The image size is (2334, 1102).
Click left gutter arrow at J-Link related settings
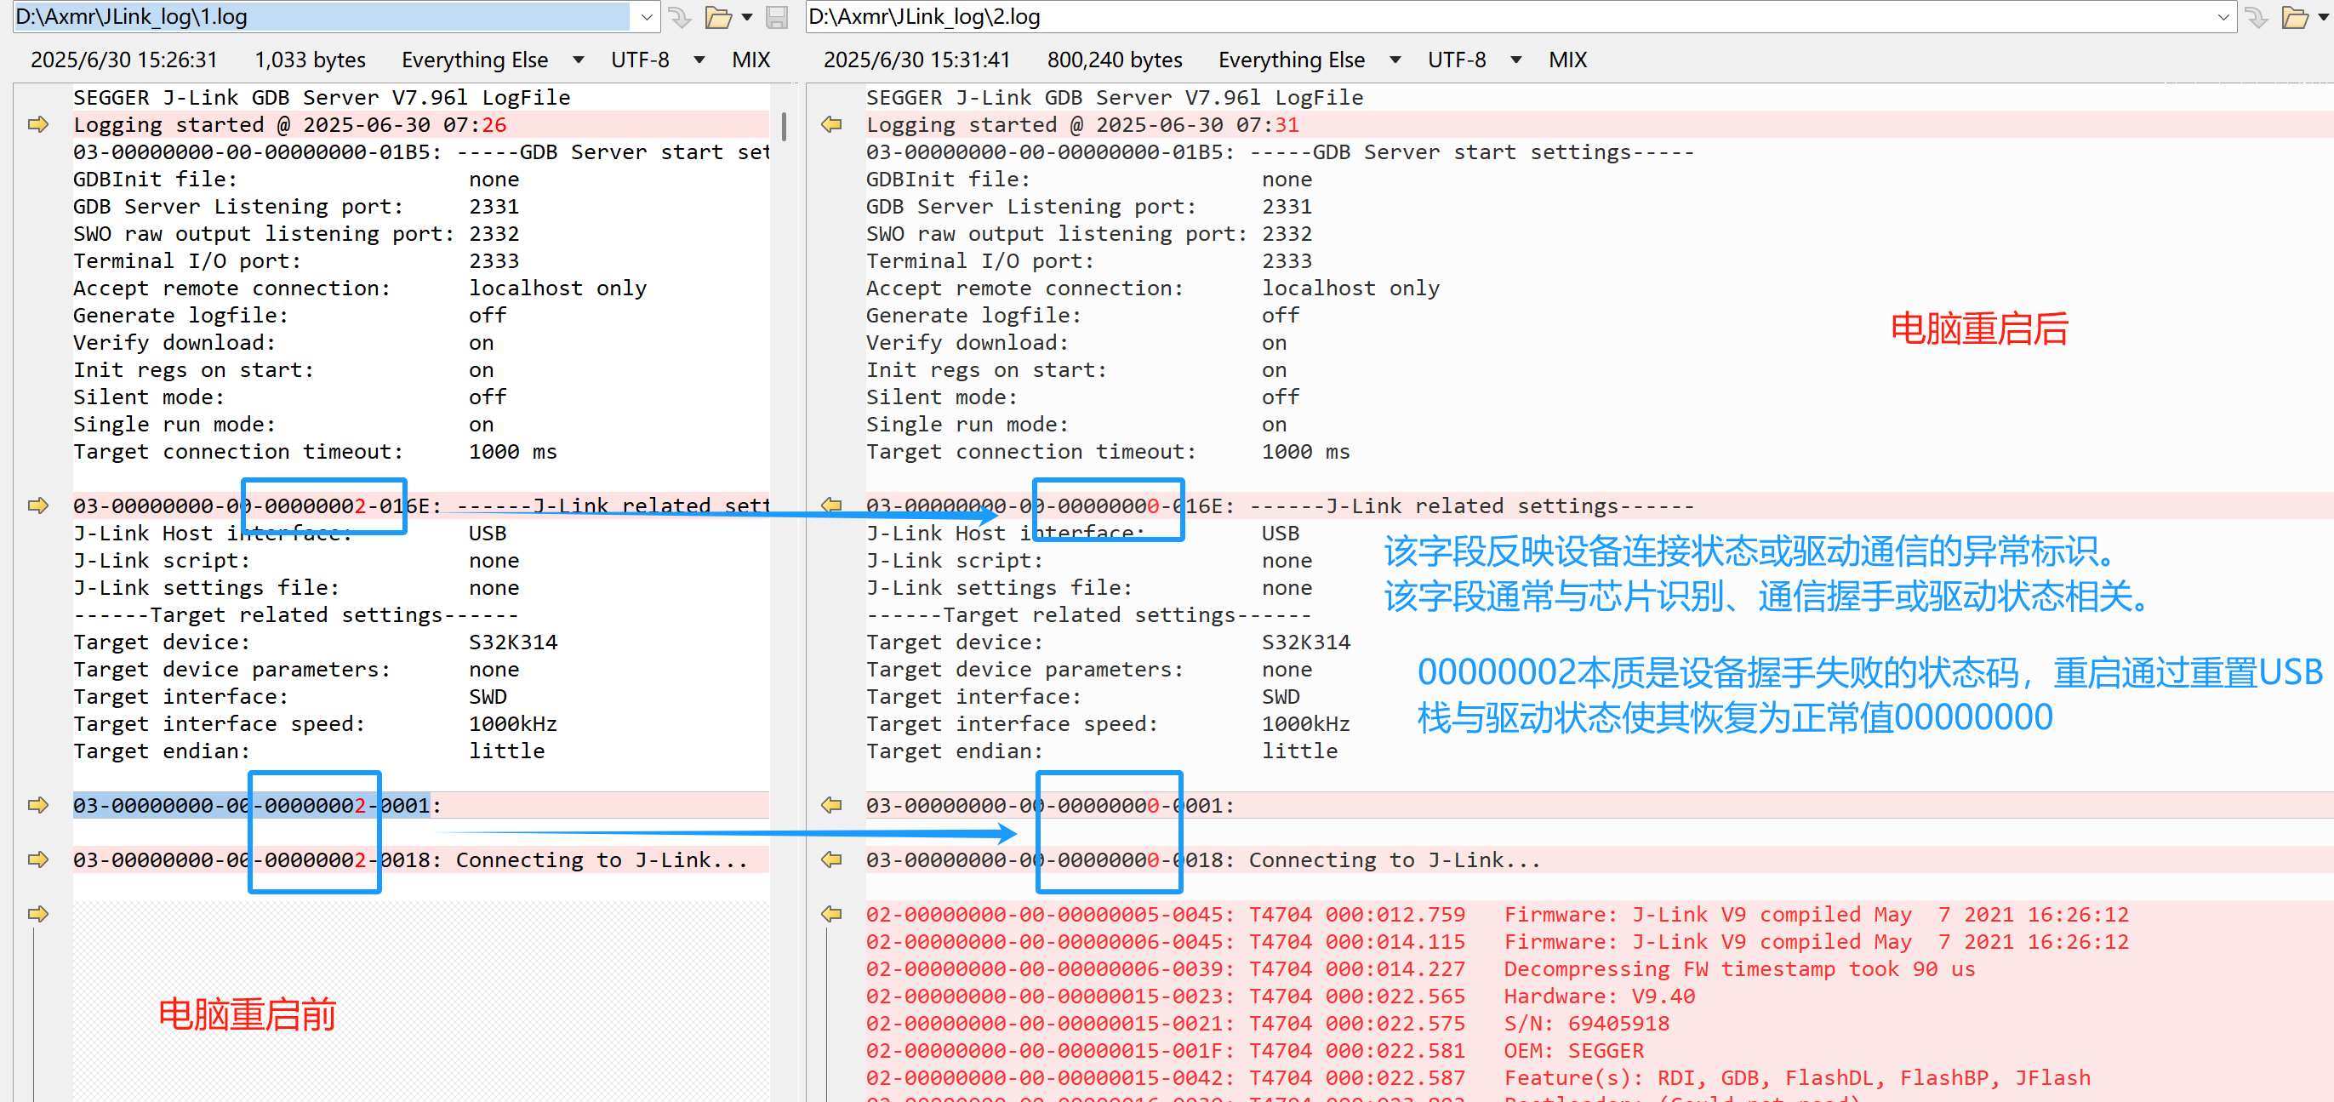(38, 505)
